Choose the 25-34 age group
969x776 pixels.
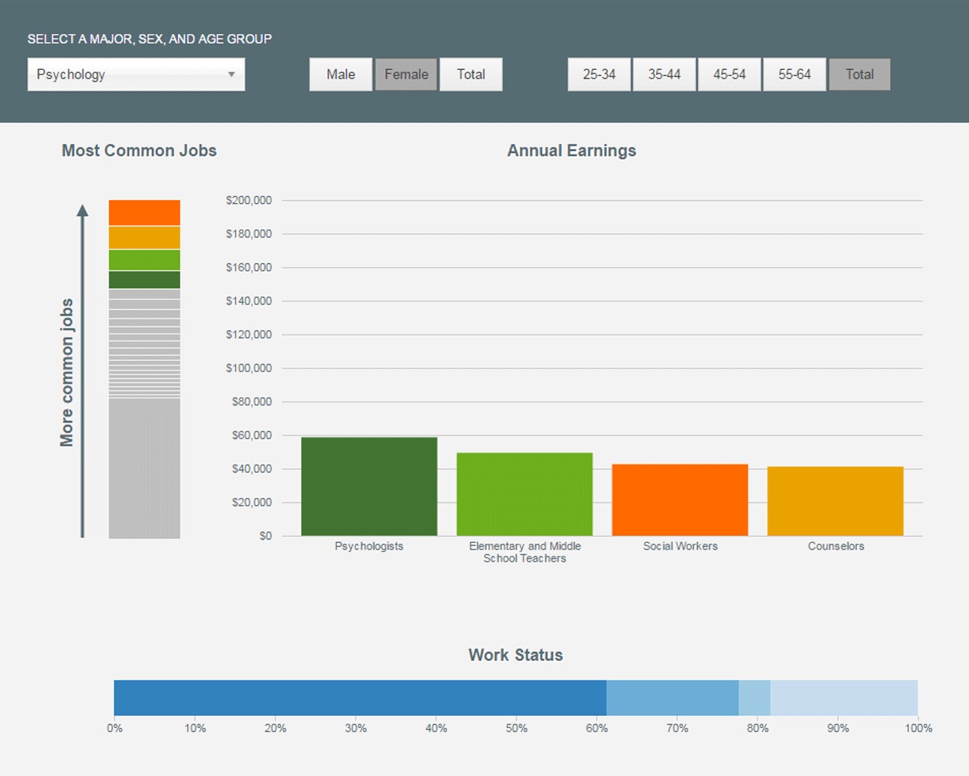pos(599,74)
